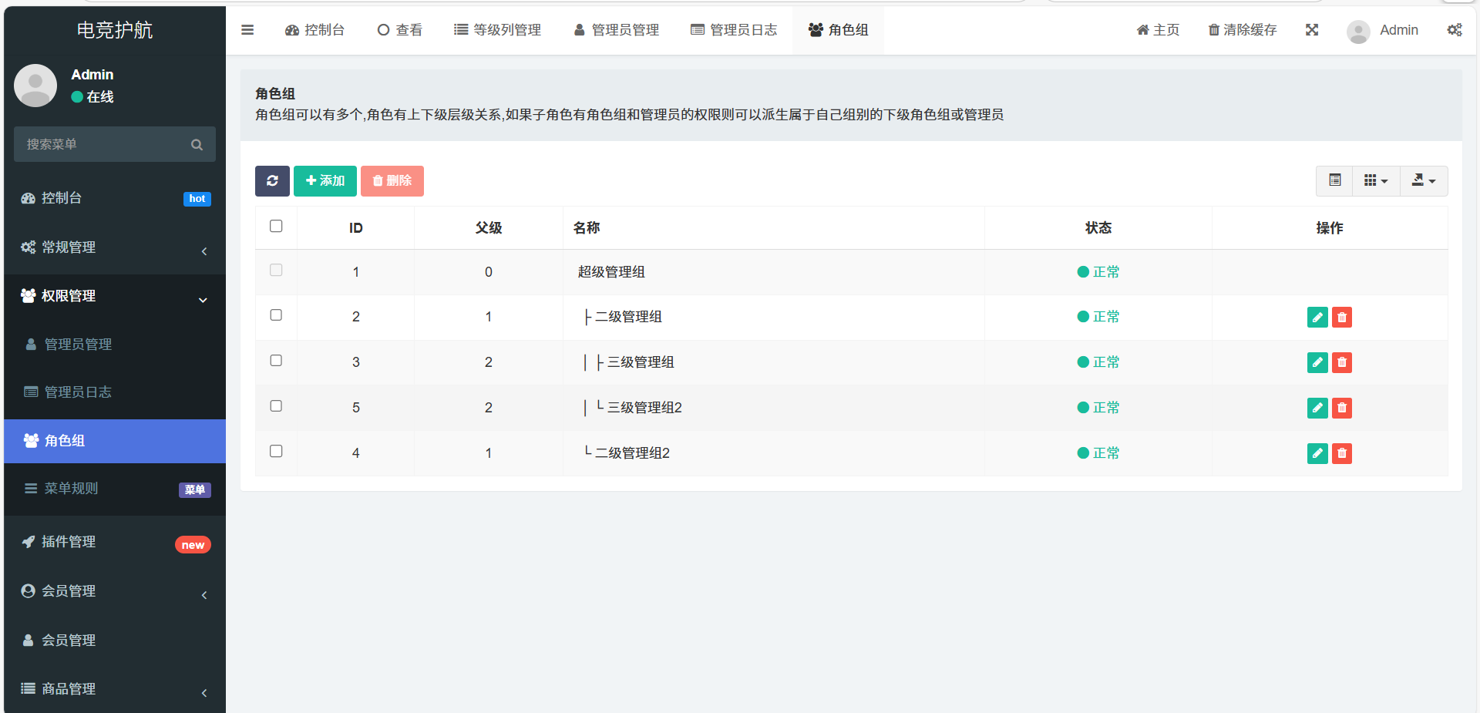This screenshot has width=1480, height=713.
Task: Expand the 常规管理 sidebar menu
Action: pos(114,247)
